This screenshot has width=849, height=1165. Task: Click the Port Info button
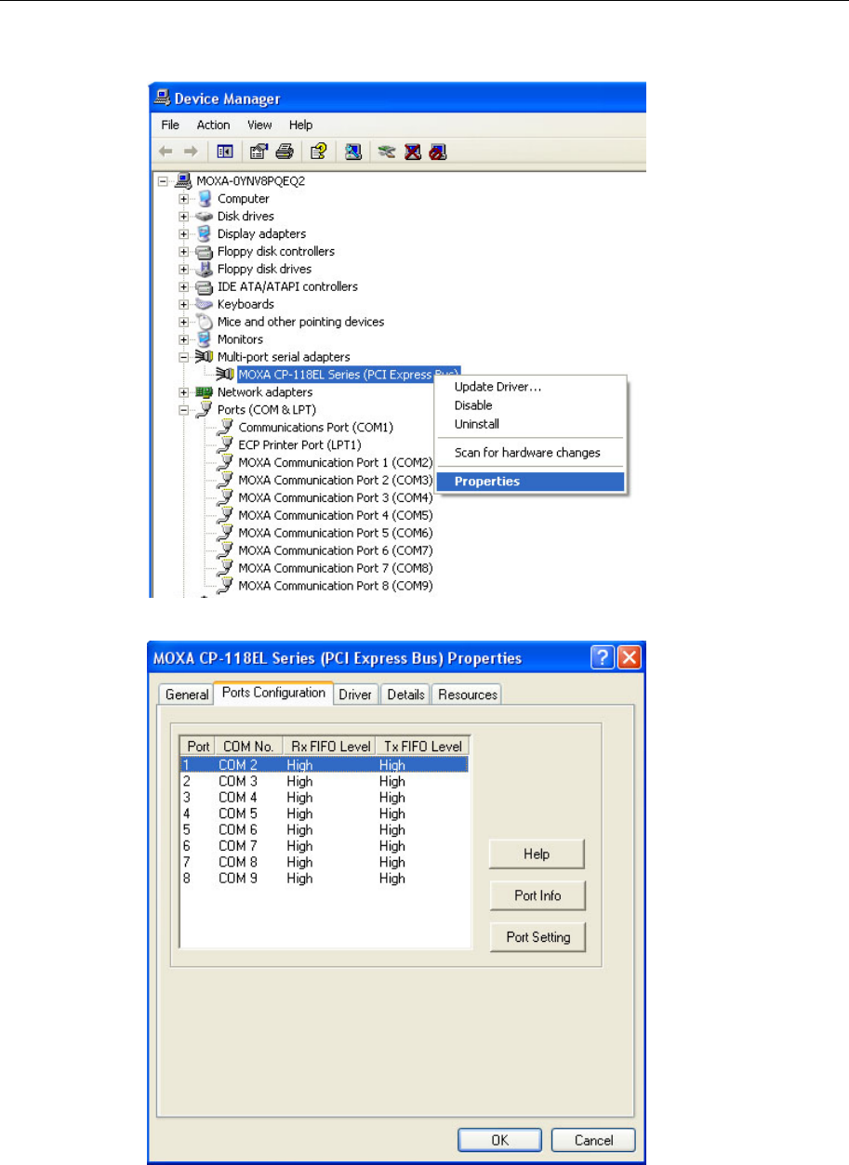[537, 896]
